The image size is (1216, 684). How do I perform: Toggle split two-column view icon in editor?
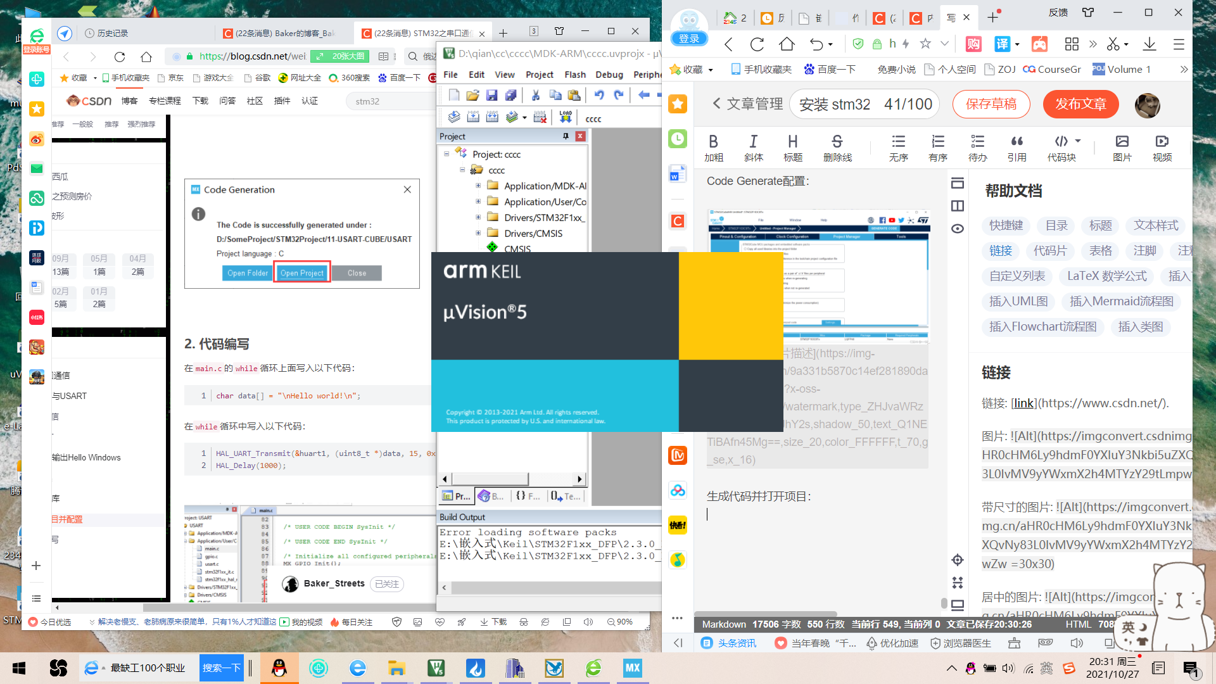[958, 206]
